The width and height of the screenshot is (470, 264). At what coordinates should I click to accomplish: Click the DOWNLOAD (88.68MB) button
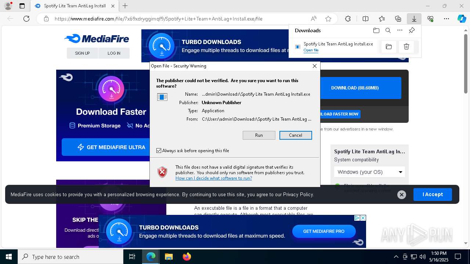pyautogui.click(x=355, y=88)
